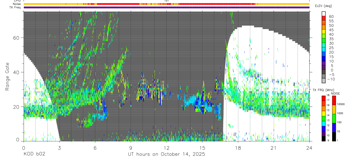
Task: Click the x-axis tick label '21'
Action: coord(274,148)
